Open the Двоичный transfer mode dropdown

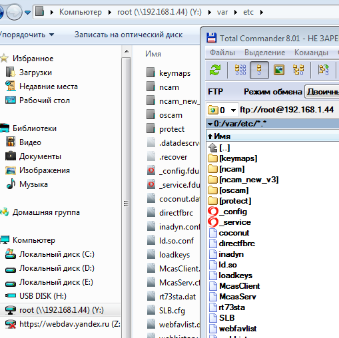click(322, 92)
